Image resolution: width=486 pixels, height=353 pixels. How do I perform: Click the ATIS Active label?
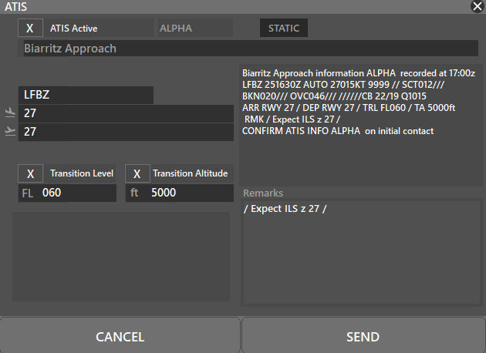[74, 29]
